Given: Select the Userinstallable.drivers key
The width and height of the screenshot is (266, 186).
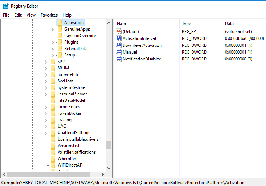Looking at the screenshot, I should click(x=78, y=139).
